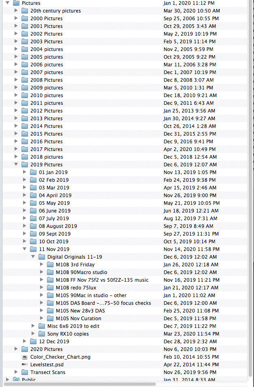The width and height of the screenshot is (254, 387).
Task: Click the 20th century pictures folder icon
Action: pos(25,11)
